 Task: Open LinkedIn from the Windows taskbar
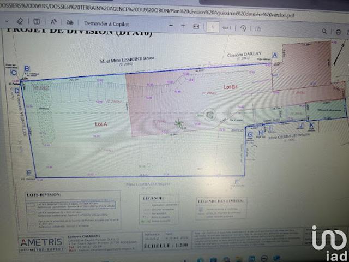[251, 260]
